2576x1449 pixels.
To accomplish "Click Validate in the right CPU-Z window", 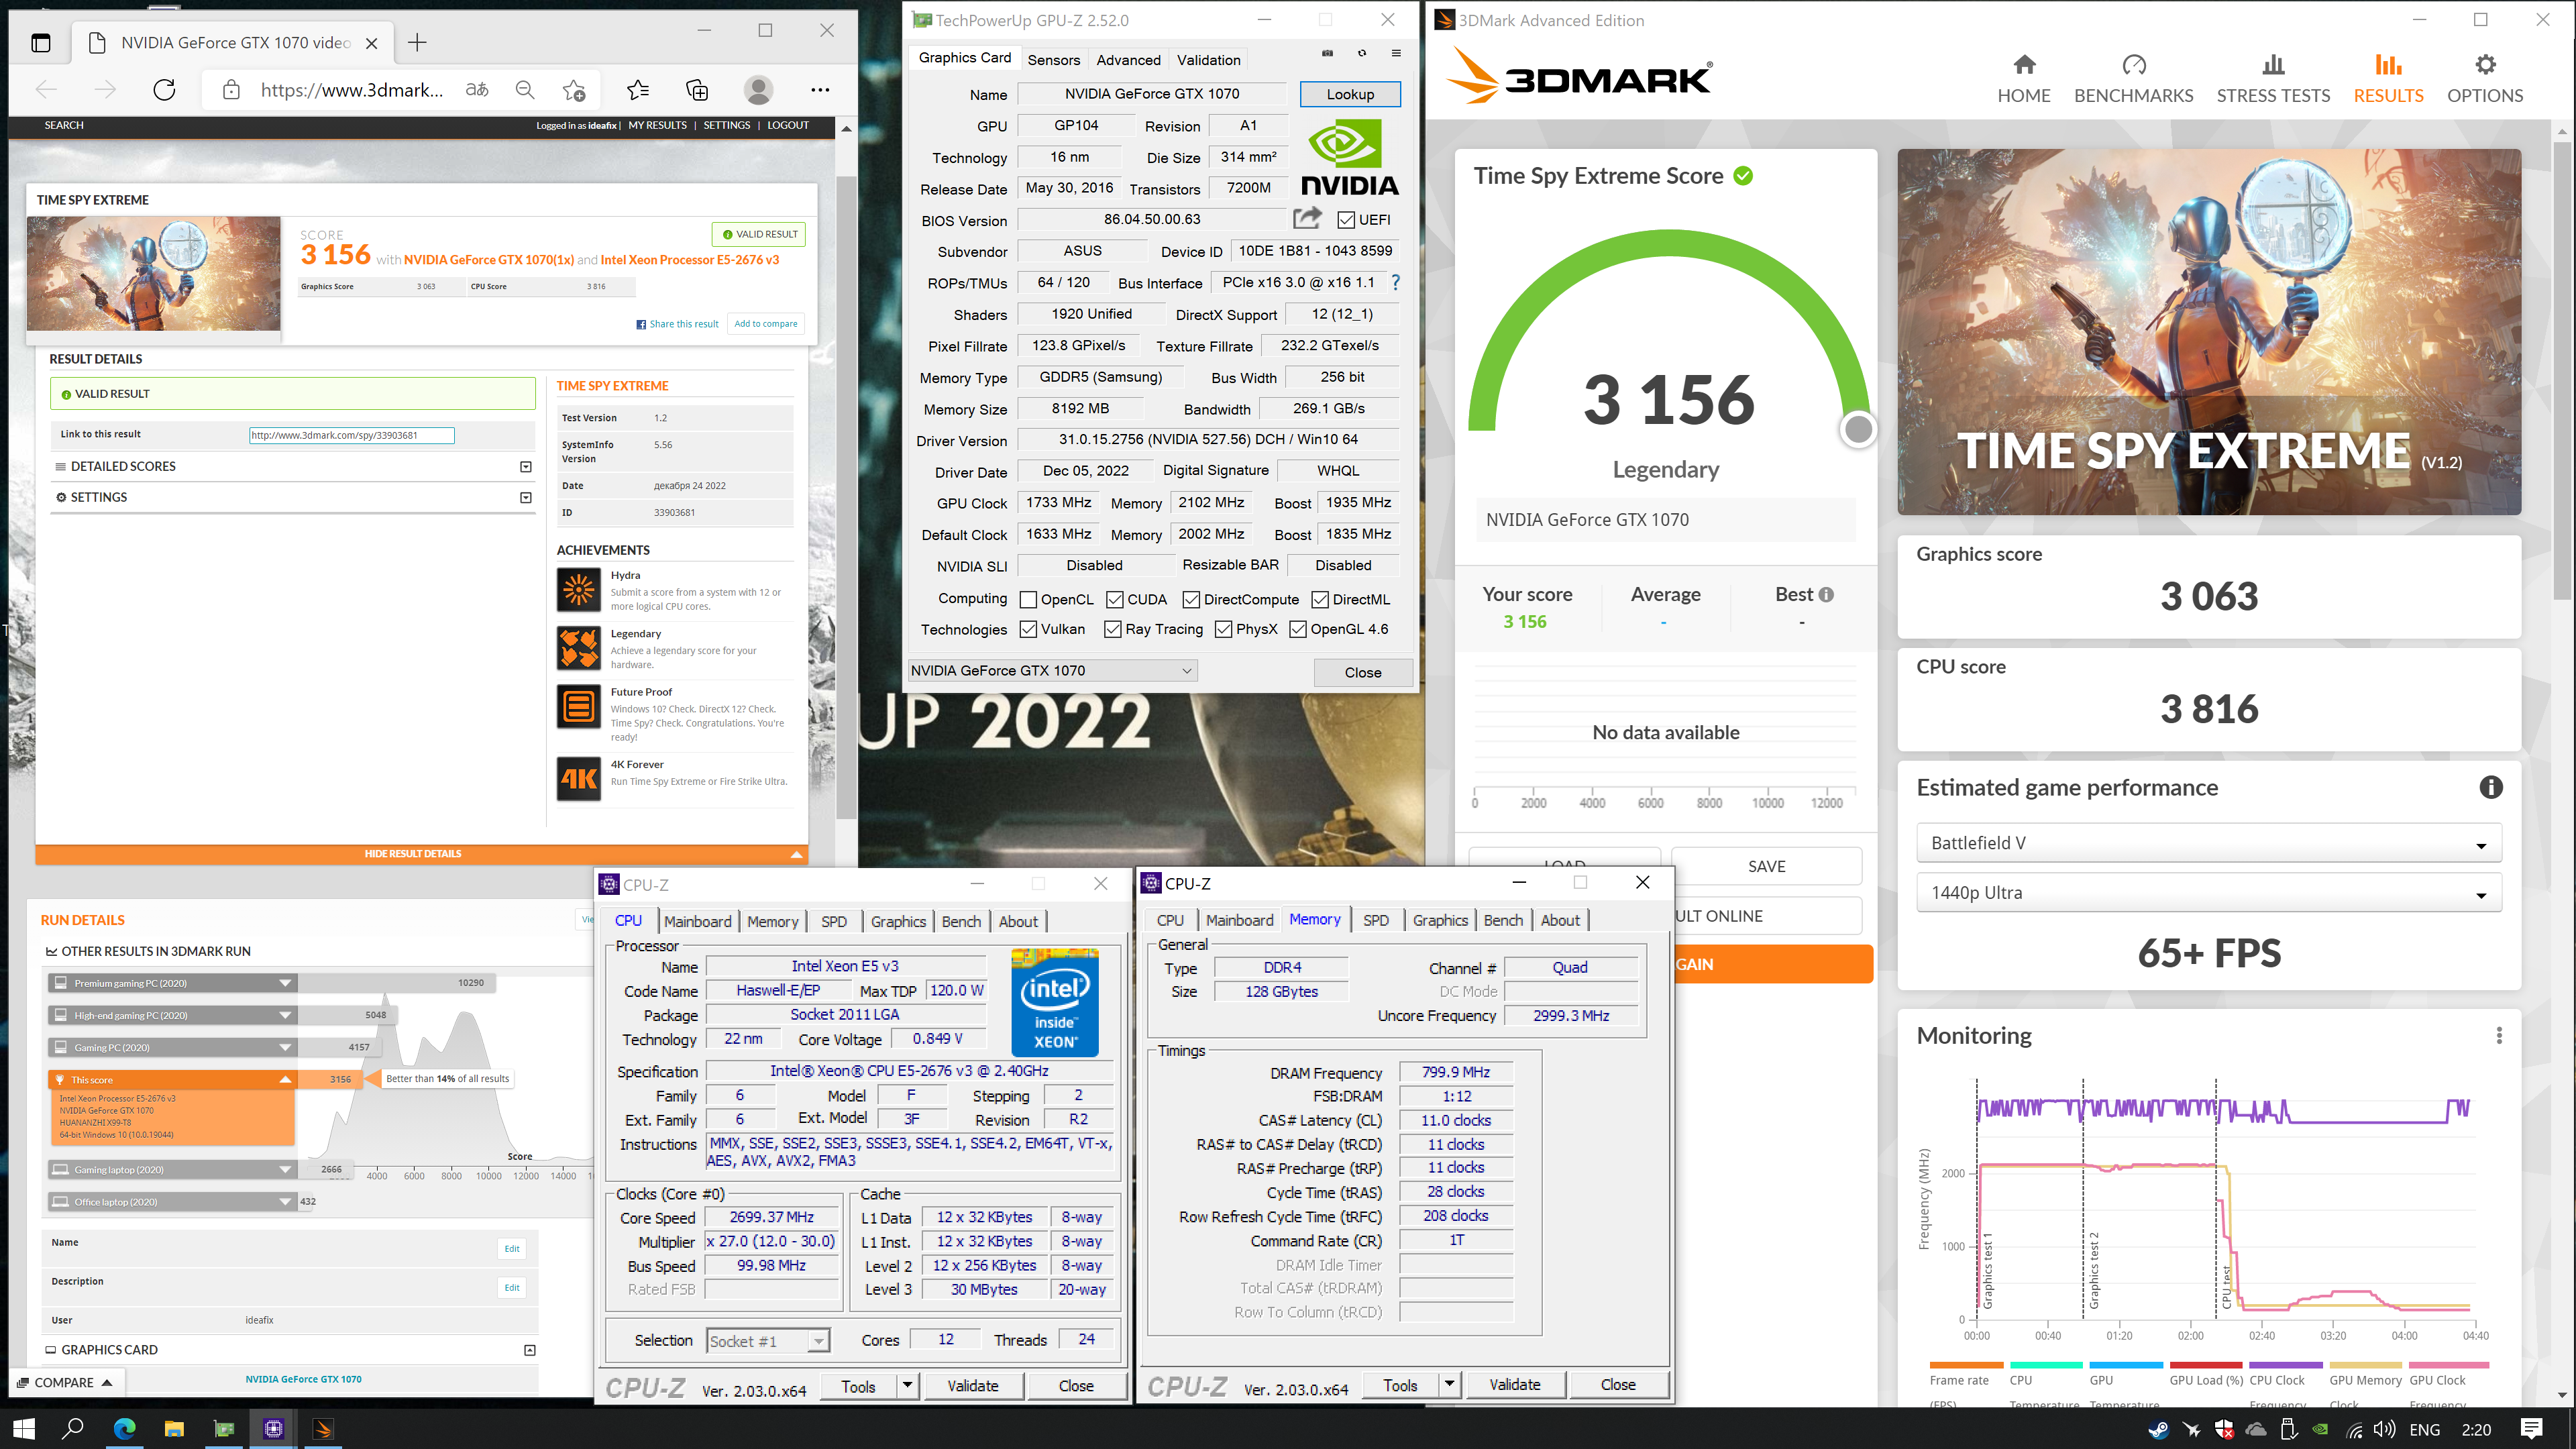I will click(1514, 1385).
